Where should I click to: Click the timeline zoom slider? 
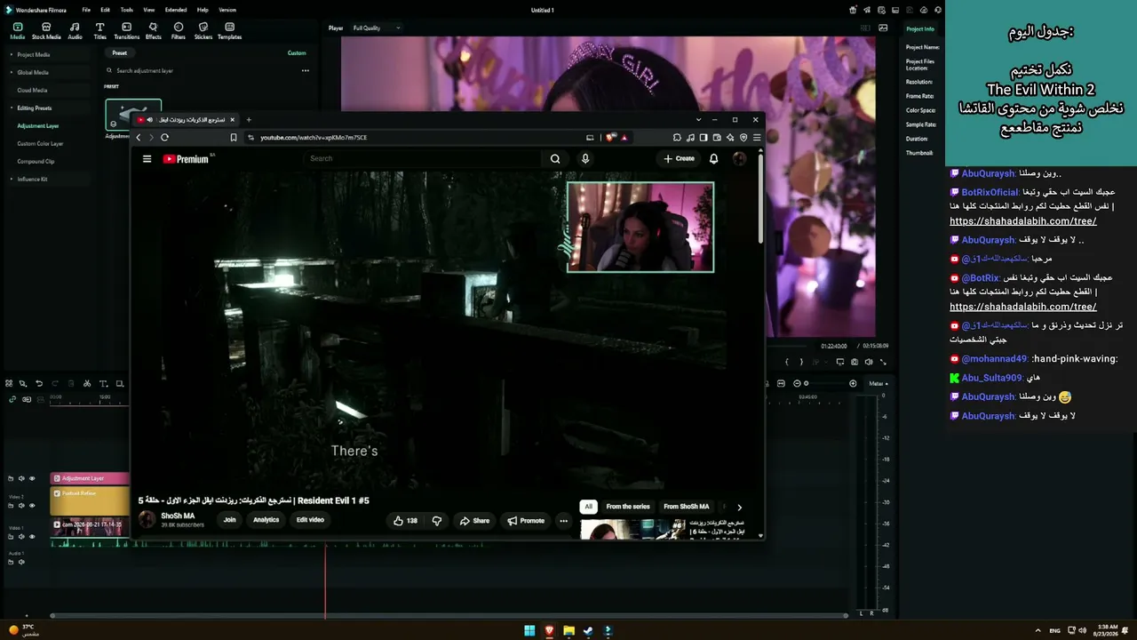(x=826, y=383)
